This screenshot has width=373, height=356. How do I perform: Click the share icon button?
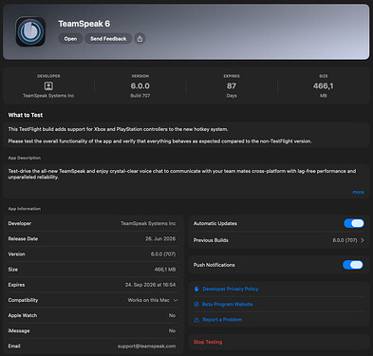tap(140, 39)
